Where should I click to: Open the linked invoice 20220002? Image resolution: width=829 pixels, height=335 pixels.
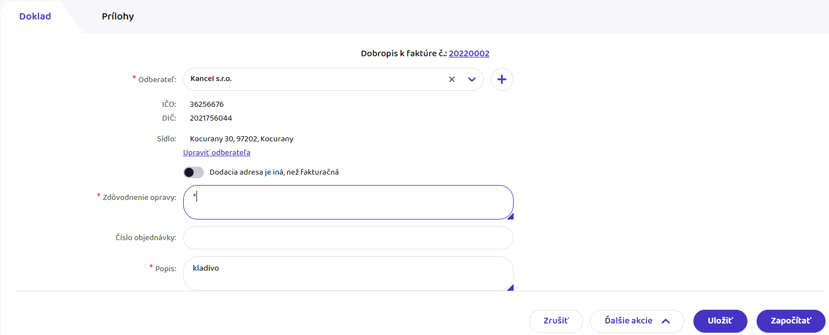click(x=469, y=53)
